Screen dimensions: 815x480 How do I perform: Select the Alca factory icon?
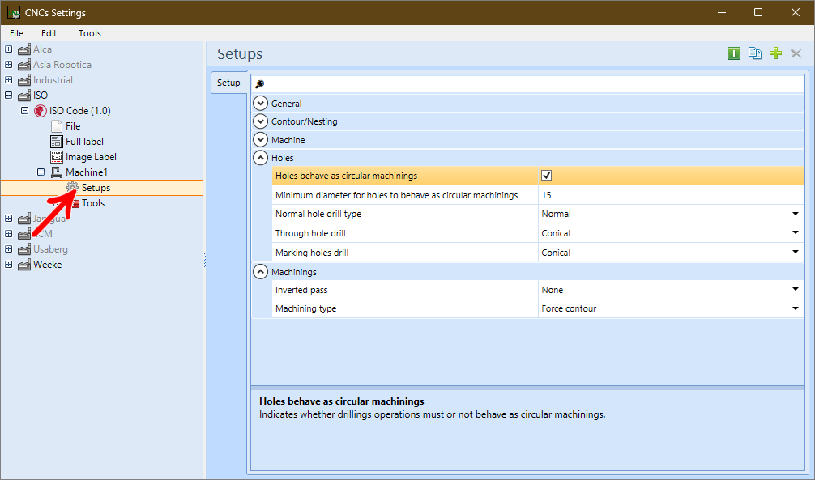coord(24,49)
